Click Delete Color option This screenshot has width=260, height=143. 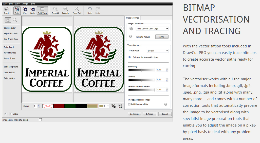(x=9, y=78)
